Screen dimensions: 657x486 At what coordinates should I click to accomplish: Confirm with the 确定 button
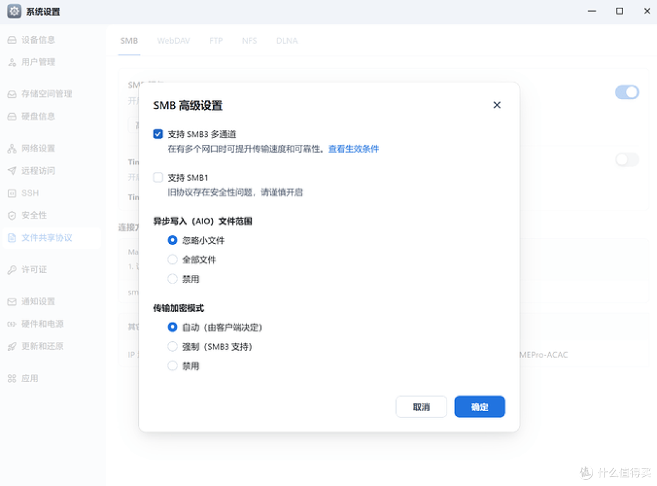pos(479,406)
